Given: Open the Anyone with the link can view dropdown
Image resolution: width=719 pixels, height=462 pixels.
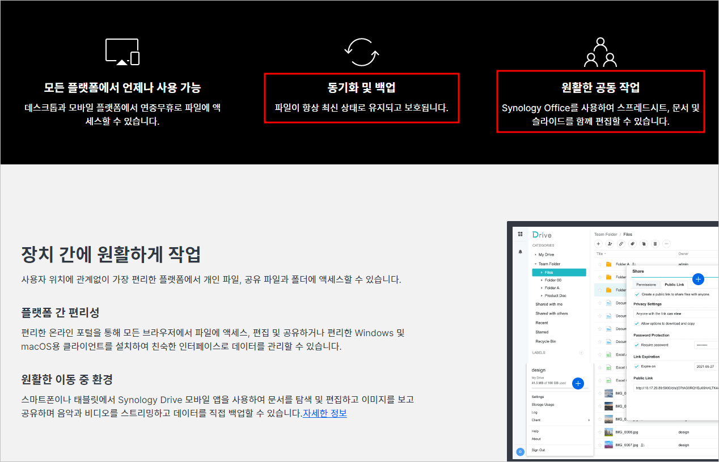Looking at the screenshot, I should [x=658, y=314].
